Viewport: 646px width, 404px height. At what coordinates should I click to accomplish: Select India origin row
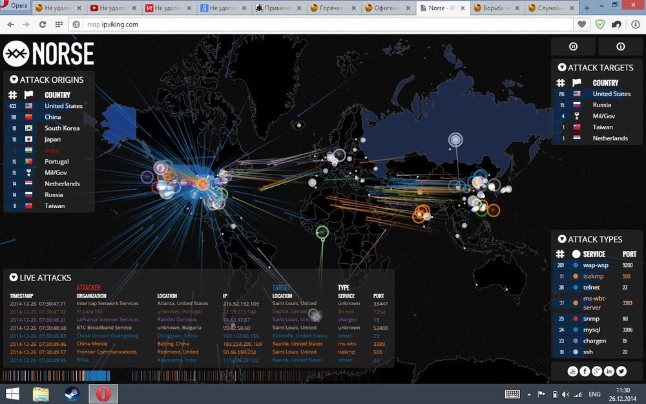(50, 151)
